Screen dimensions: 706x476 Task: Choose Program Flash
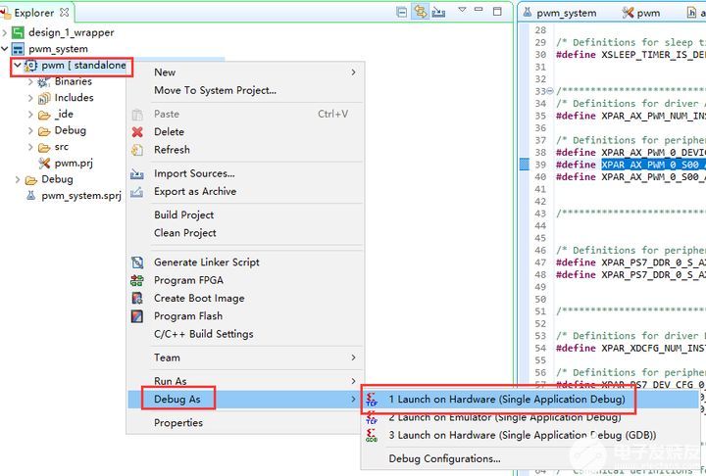246,315
